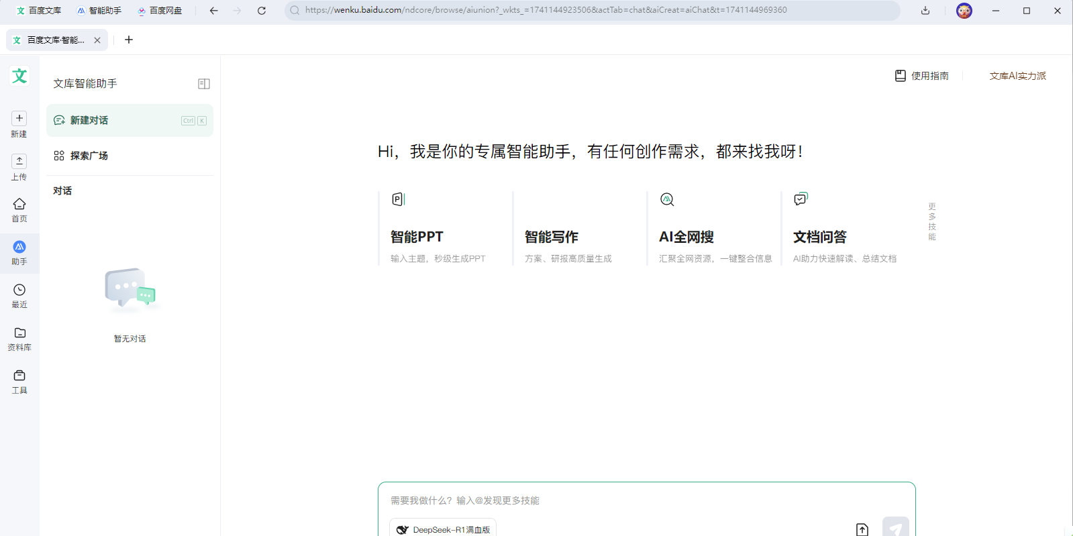
Task: Open the 百度网盘 top tab
Action: [160, 11]
